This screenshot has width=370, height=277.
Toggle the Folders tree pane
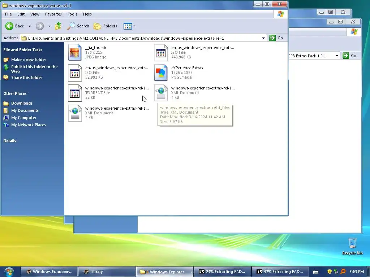pos(105,26)
